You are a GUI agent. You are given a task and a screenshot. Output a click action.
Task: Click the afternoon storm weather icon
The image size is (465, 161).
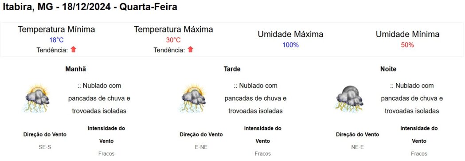click(193, 98)
